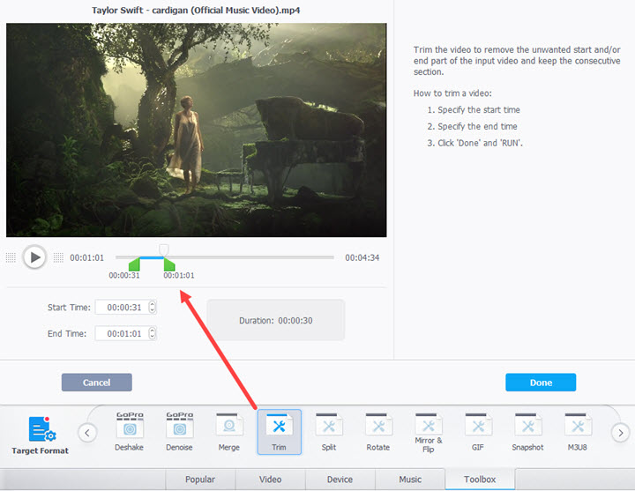The height and width of the screenshot is (491, 635).
Task: Click the 00:04:34 total time label
Action: 362,258
